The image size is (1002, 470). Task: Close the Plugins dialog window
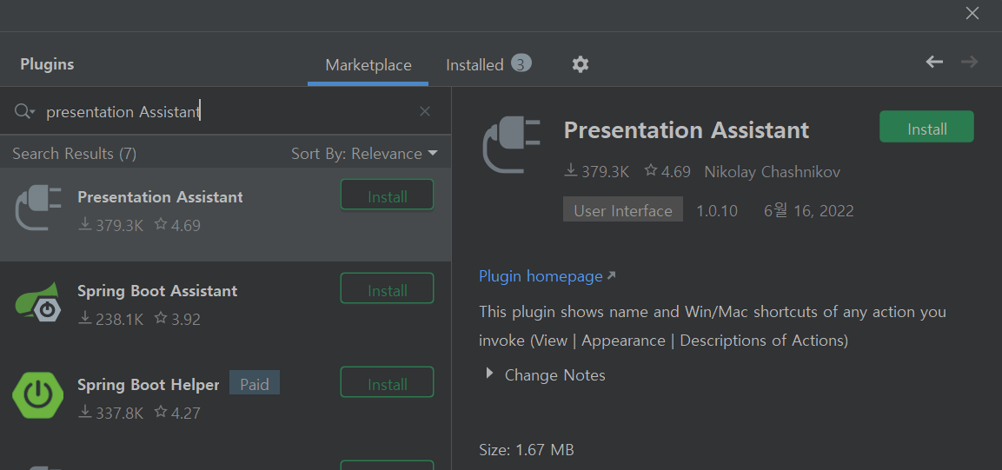[x=972, y=13]
